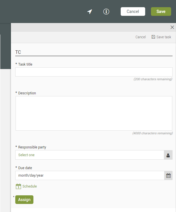This screenshot has height=212, width=176.
Task: Click the location arrow icon in top bar
Action: click(x=90, y=12)
